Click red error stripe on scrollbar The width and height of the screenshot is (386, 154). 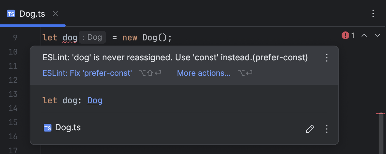coord(381,114)
